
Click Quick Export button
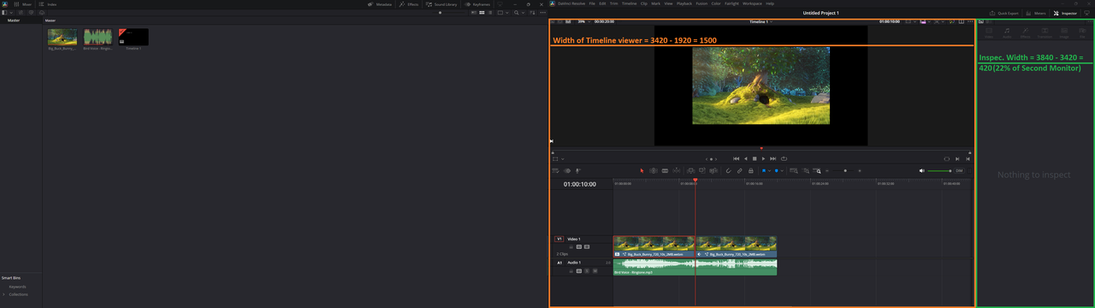point(1004,13)
